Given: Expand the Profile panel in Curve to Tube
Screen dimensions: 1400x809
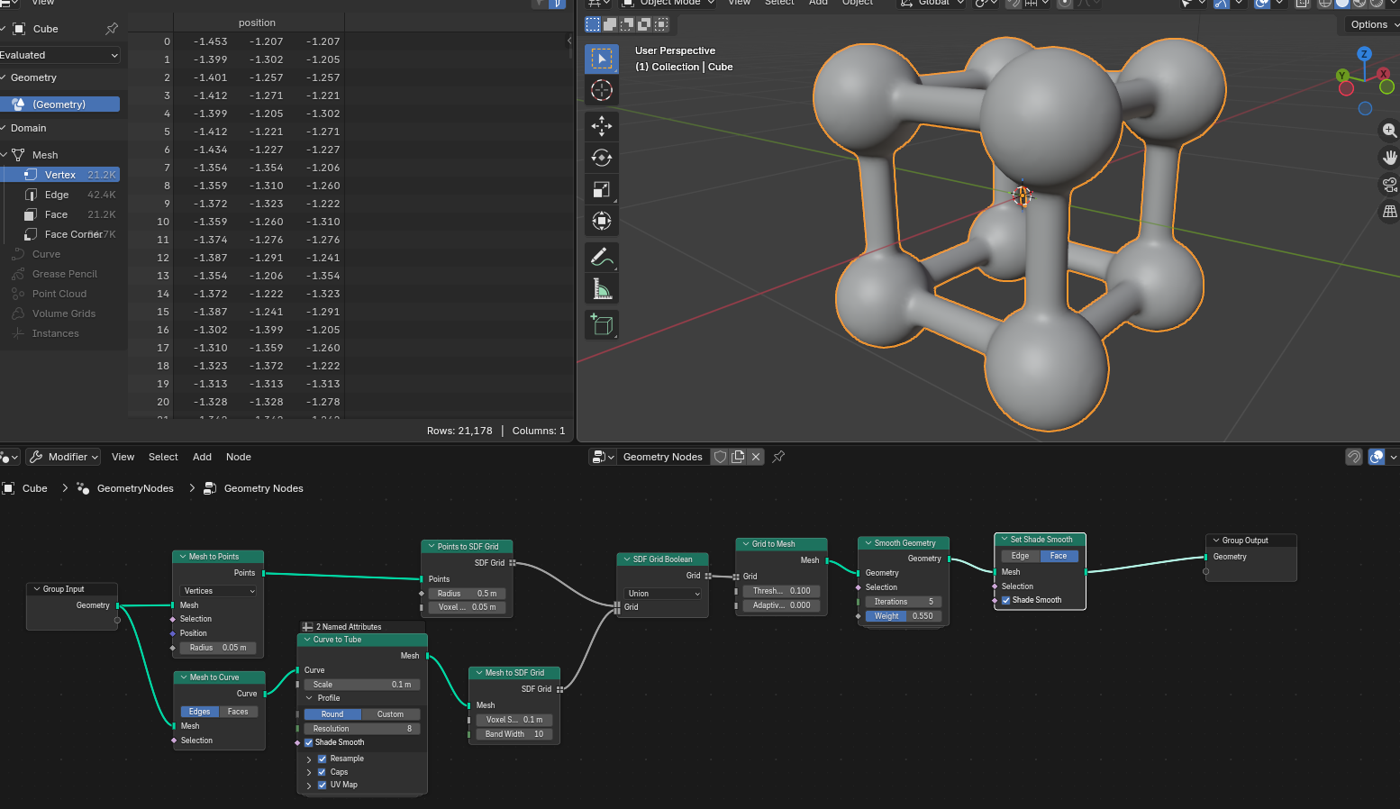Looking at the screenshot, I should (309, 698).
